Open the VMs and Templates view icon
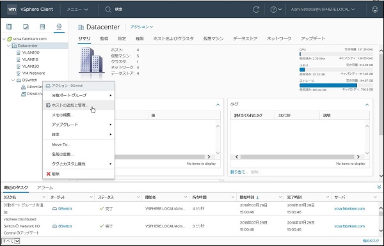The image size is (384, 246). coord(26,26)
